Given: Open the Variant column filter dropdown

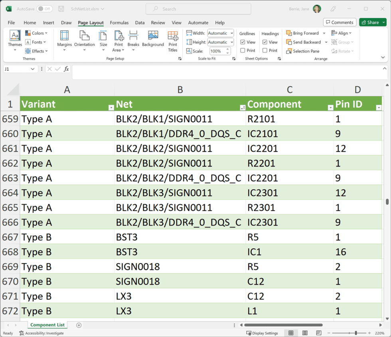Looking at the screenshot, I should (x=111, y=107).
